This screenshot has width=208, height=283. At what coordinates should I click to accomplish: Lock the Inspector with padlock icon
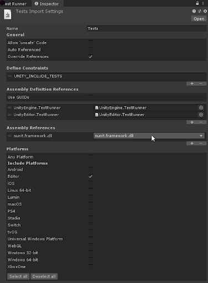197,3
